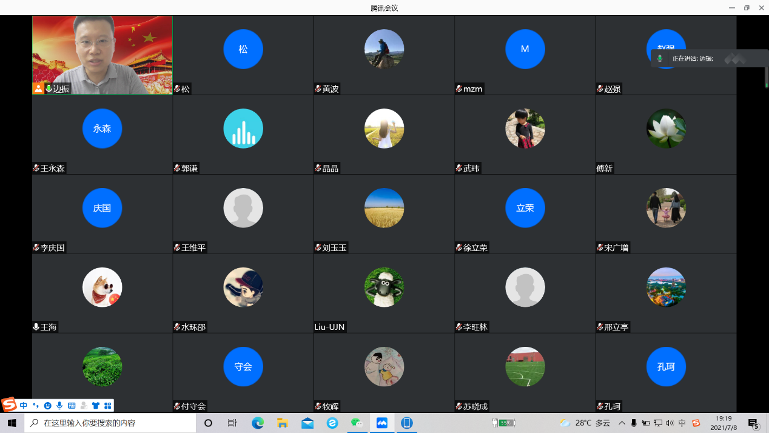769x433 pixels.
Task: Click the Tencent Meeting taskbar icon
Action: (382, 423)
